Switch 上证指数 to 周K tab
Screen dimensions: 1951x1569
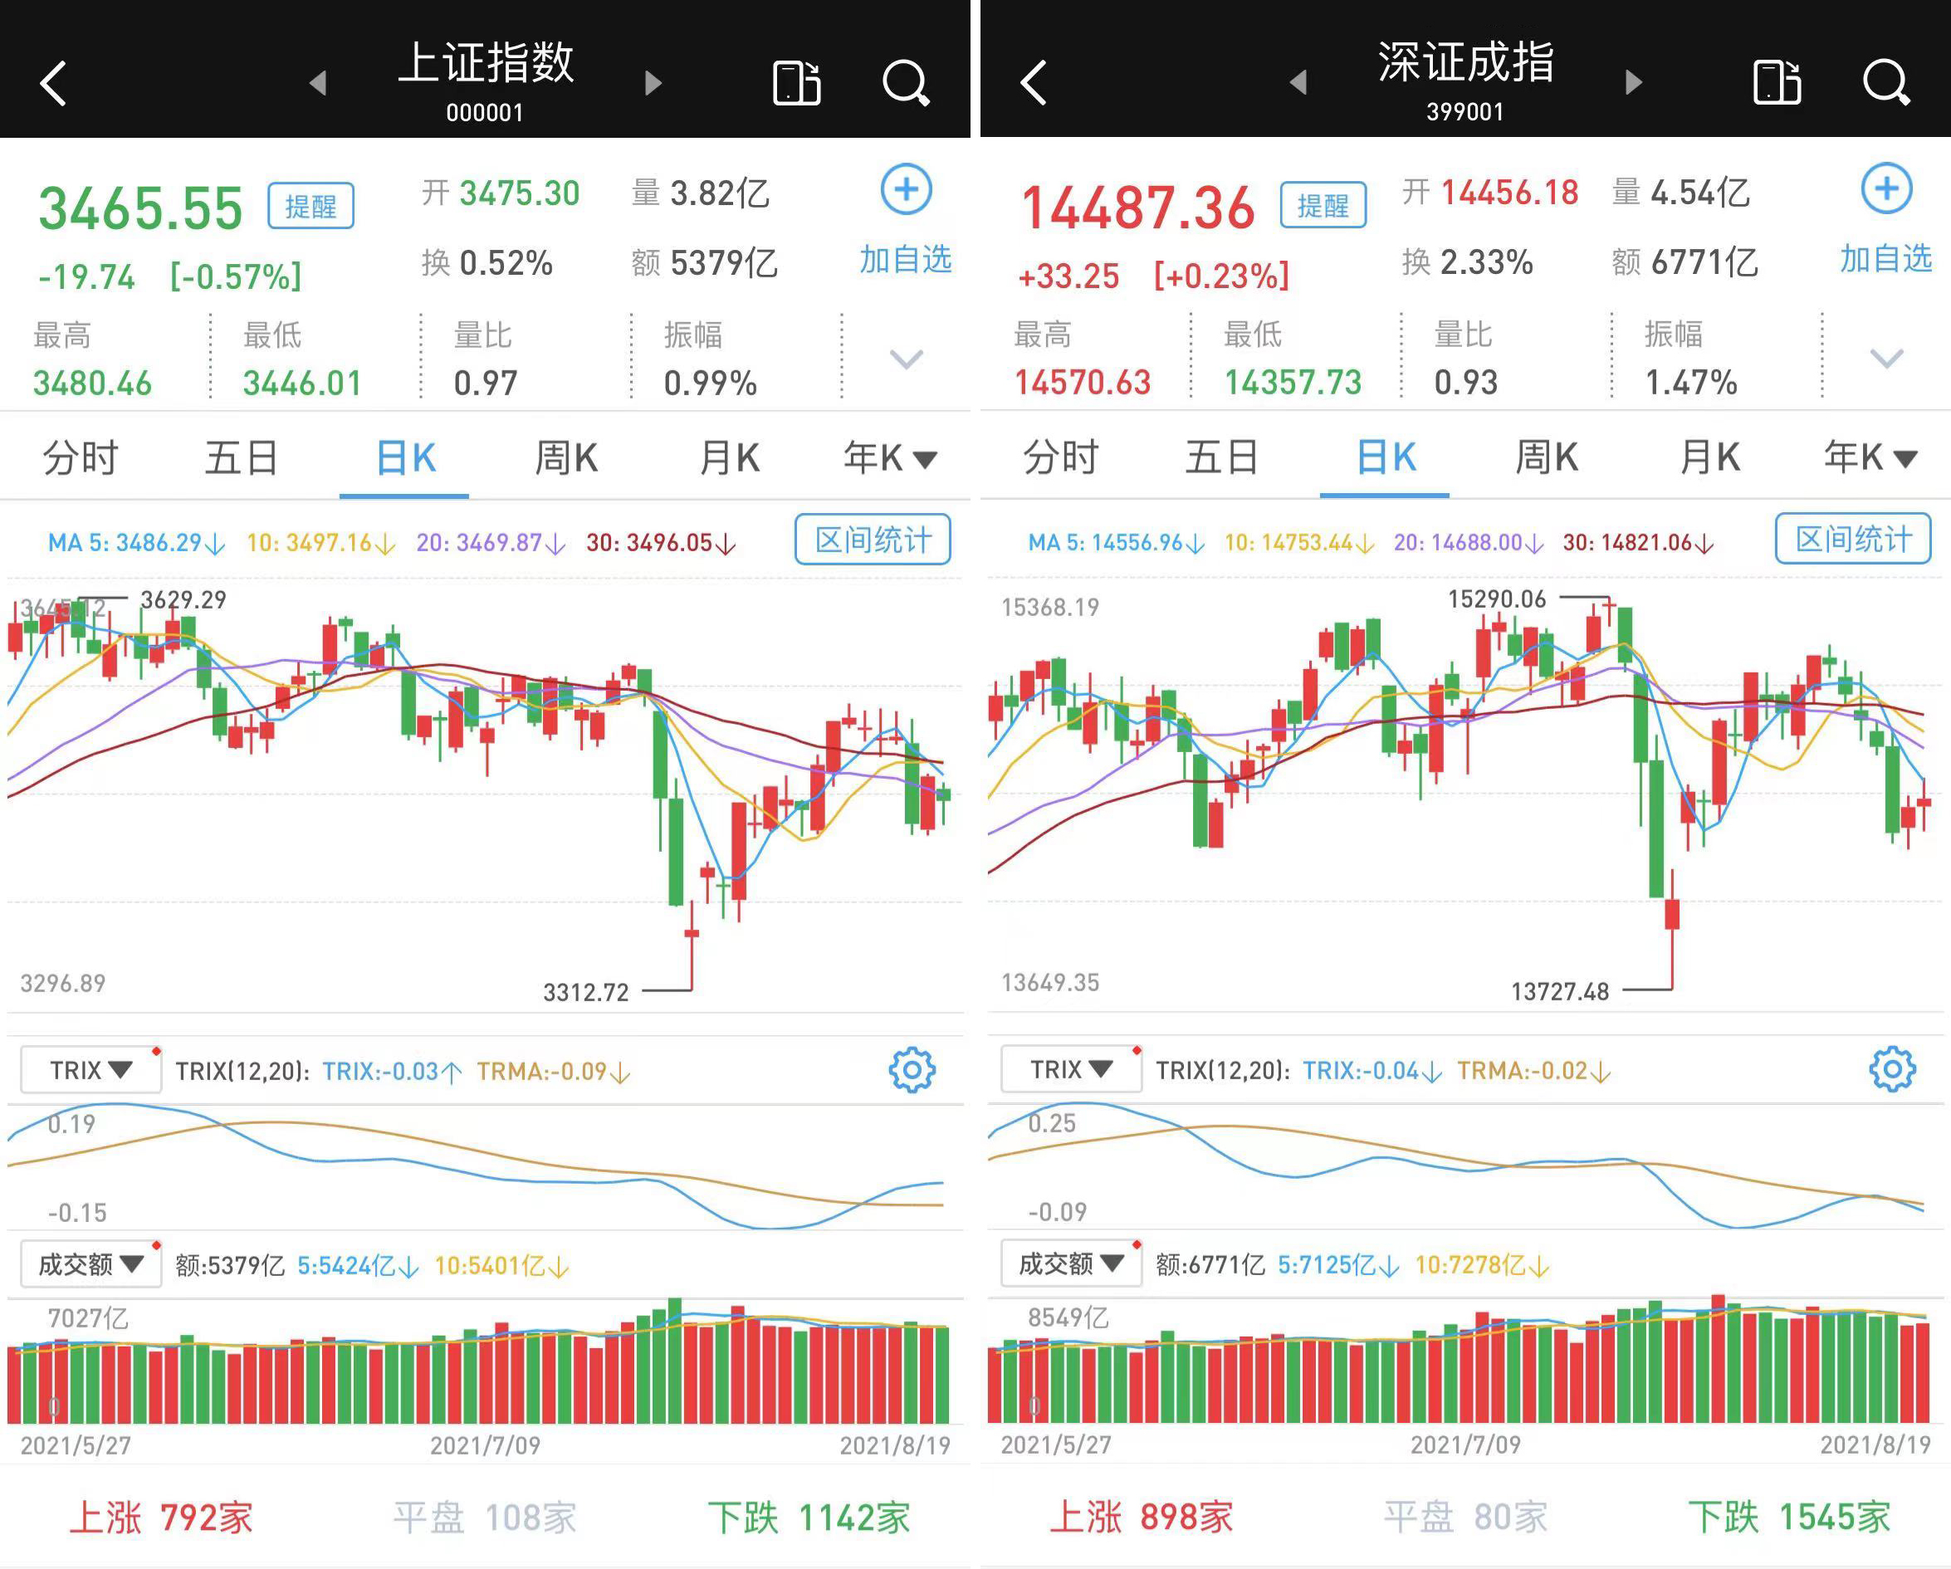point(566,458)
